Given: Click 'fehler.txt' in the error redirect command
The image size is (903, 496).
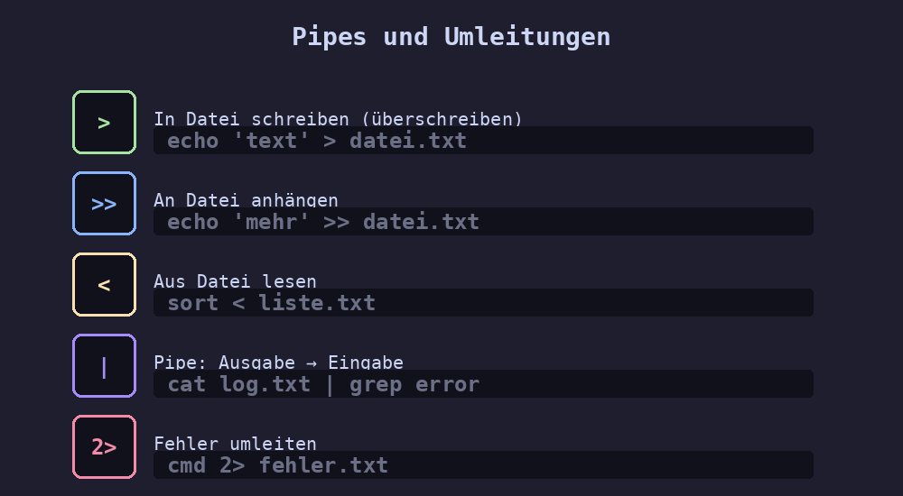Looking at the screenshot, I should (x=323, y=465).
